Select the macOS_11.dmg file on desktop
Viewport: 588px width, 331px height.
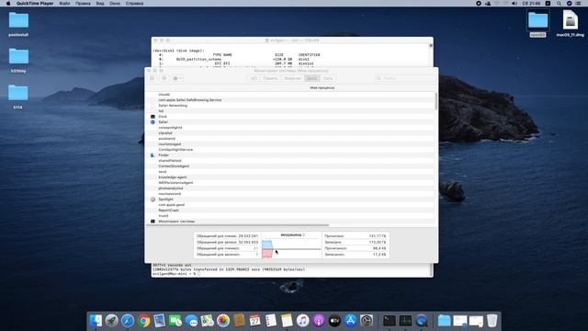point(570,24)
